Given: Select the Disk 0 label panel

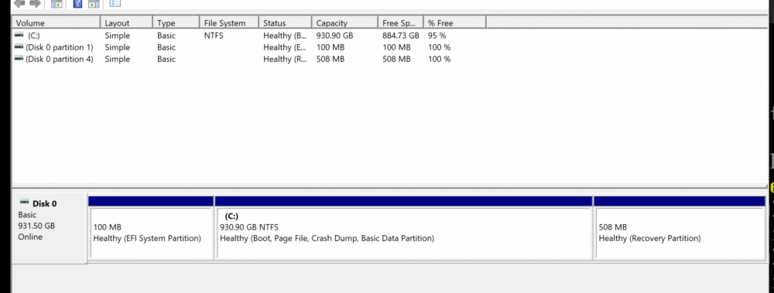Looking at the screenshot, I should 50,227.
